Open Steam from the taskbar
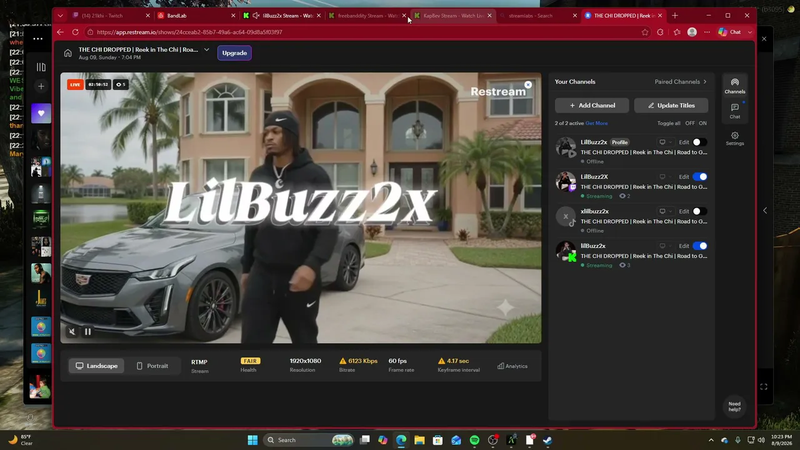 (547, 440)
